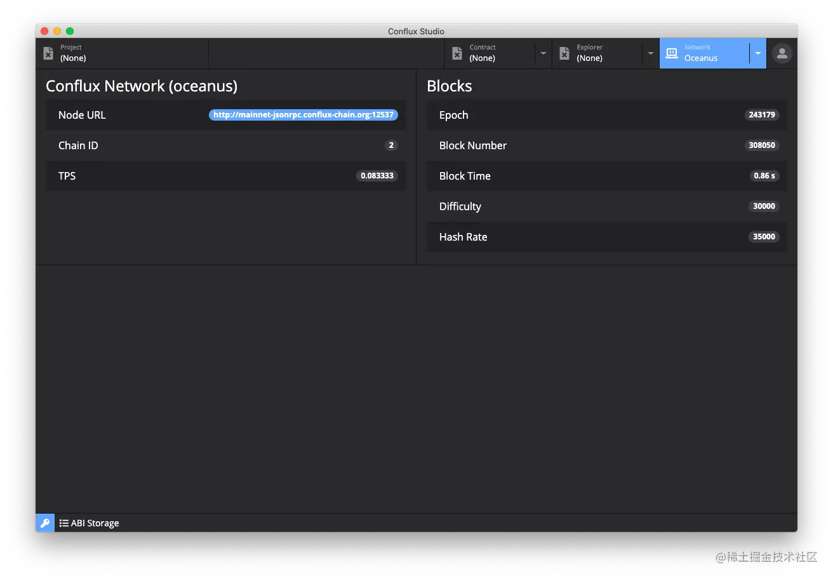
Task: Select the Network Oceanus tab
Action: point(704,53)
